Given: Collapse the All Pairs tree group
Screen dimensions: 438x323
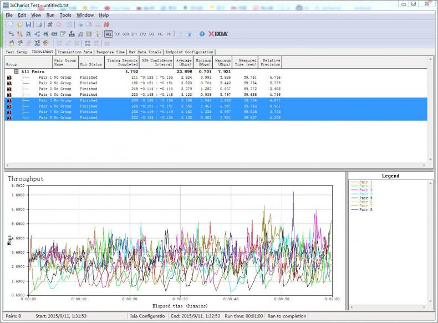Looking at the screenshot, I should (17, 71).
